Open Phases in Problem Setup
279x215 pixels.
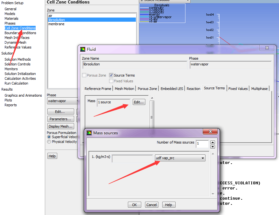10,23
